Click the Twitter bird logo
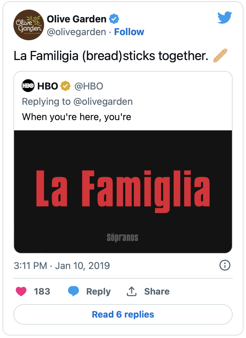246x338 pixels. click(225, 18)
